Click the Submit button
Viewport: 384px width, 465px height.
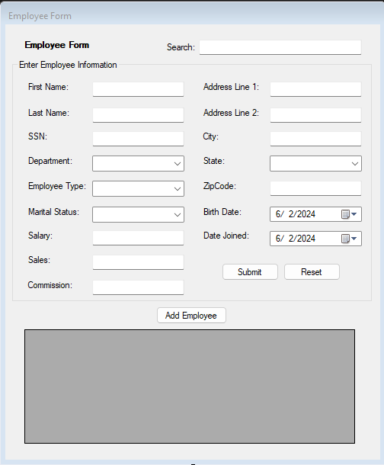(x=250, y=271)
